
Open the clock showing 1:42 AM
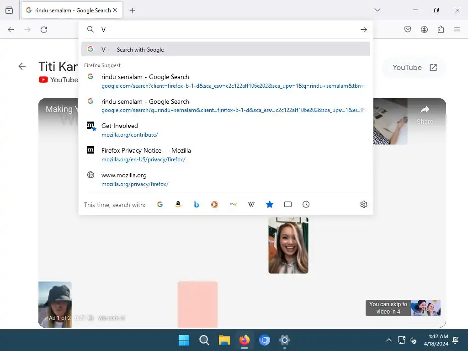tap(436, 340)
